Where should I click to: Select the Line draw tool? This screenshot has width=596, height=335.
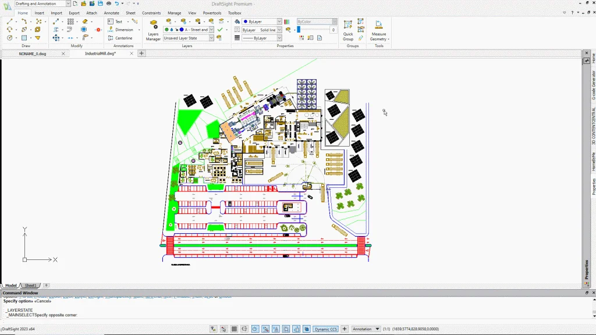click(x=10, y=22)
